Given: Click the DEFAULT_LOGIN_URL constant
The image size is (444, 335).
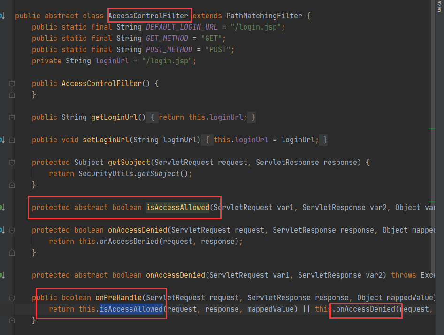Looking at the screenshot, I should coord(182,27).
